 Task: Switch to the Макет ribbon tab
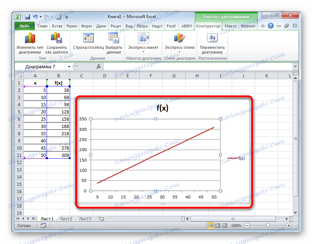pos(231,26)
